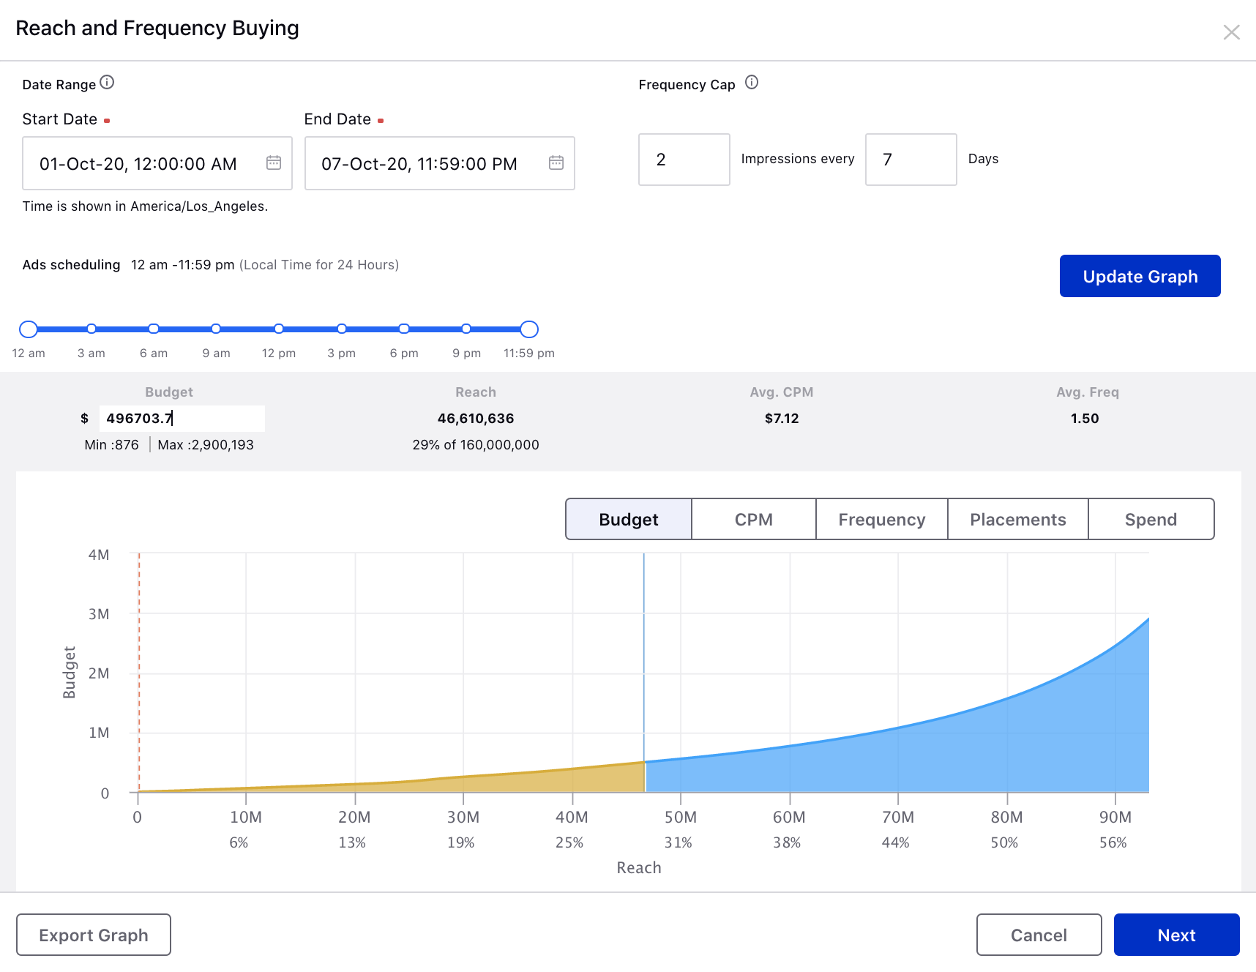The height and width of the screenshot is (972, 1256).
Task: Click the Date Range info icon
Action: coord(107,83)
